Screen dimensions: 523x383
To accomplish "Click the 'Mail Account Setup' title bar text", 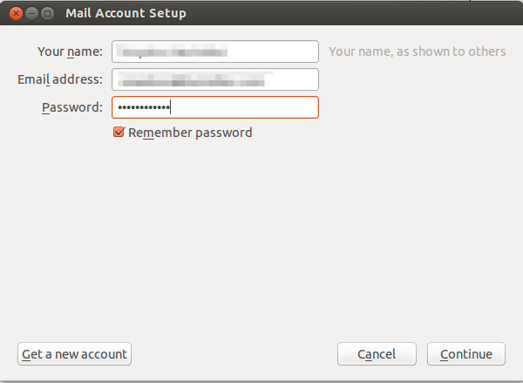I will tap(126, 13).
